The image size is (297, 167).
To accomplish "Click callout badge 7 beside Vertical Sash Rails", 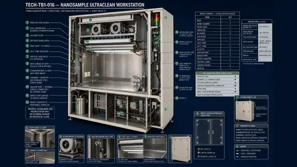I will 27,57.
